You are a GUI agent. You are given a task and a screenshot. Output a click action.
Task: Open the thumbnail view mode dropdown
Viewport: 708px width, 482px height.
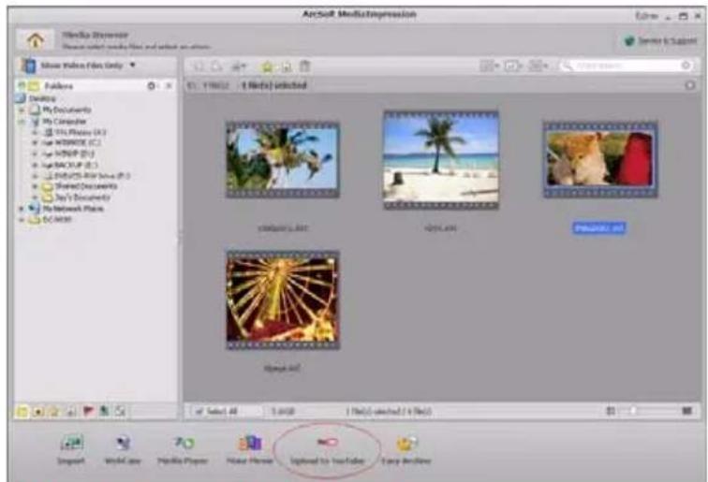tap(489, 66)
